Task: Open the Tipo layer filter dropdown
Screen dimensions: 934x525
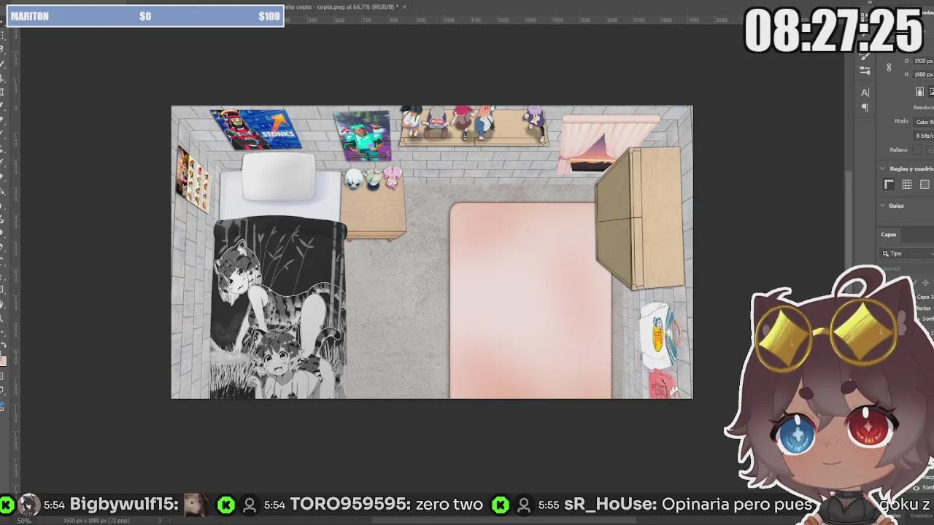Action: click(907, 254)
